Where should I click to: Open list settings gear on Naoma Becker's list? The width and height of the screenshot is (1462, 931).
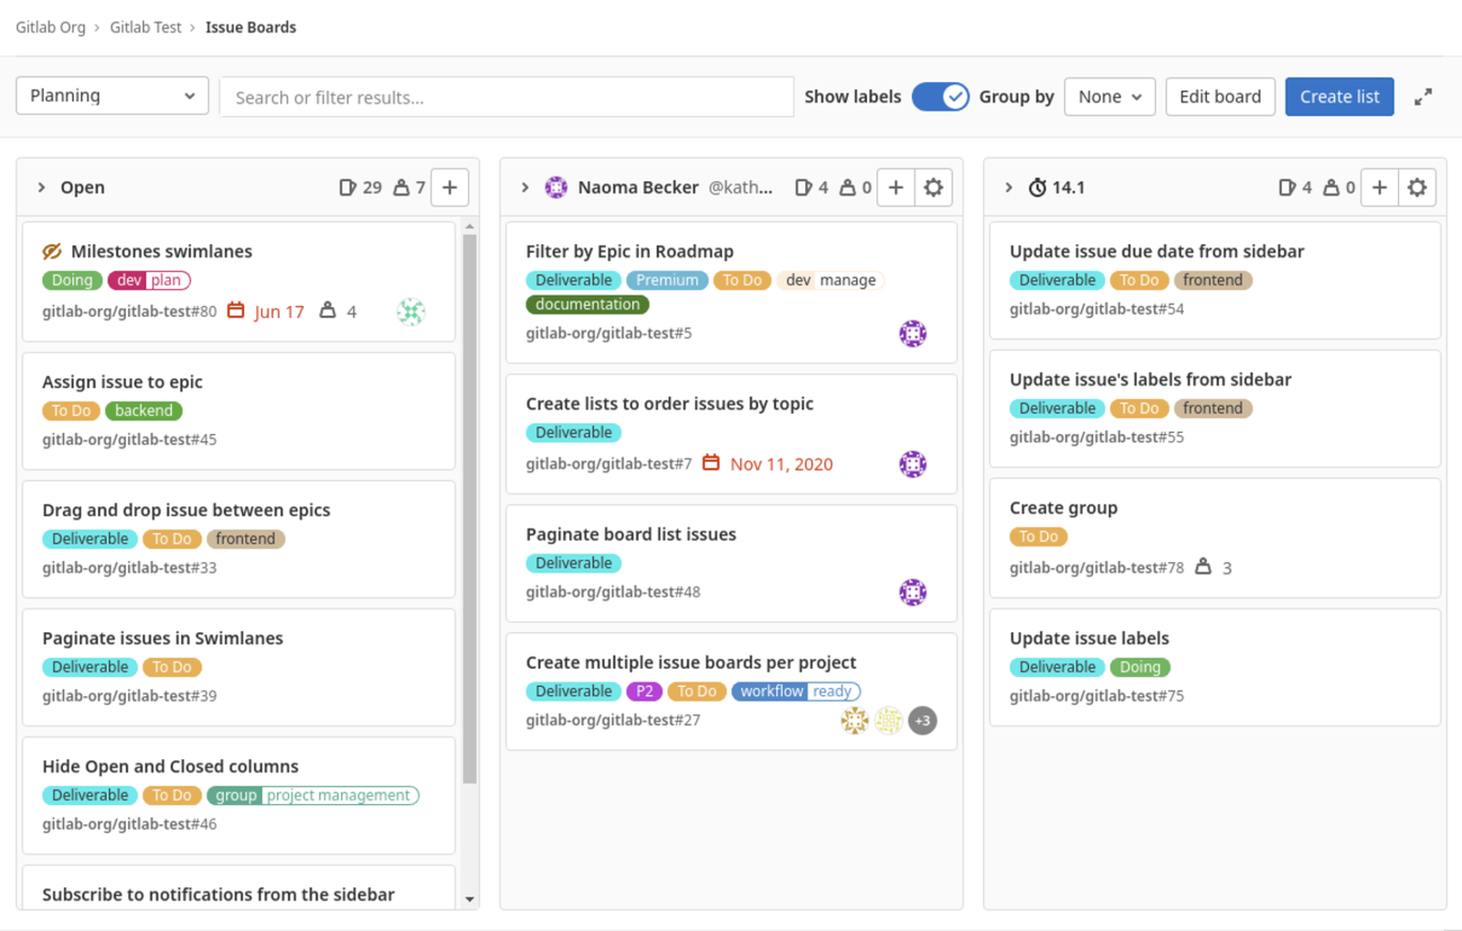(x=933, y=186)
